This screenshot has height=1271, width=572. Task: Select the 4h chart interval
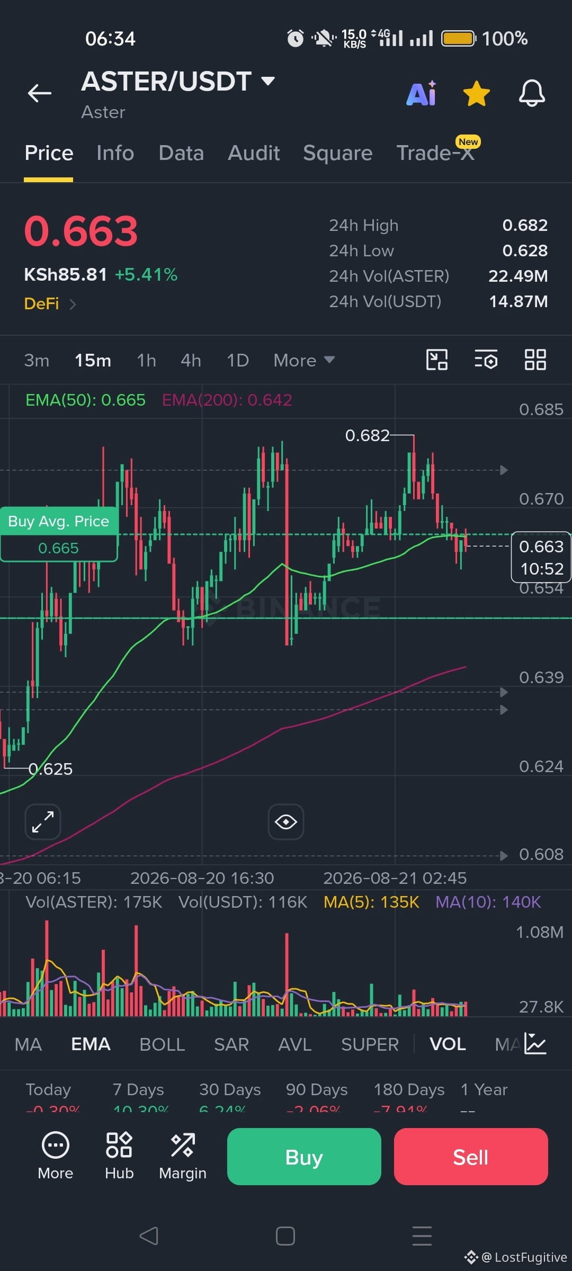[x=191, y=361]
